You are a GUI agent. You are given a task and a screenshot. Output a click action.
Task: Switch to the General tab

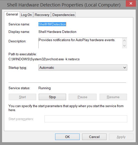tap(12, 14)
